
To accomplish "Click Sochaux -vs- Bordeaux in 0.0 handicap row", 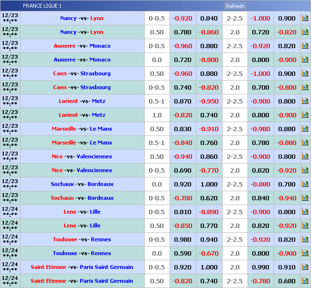I will point(82,184).
